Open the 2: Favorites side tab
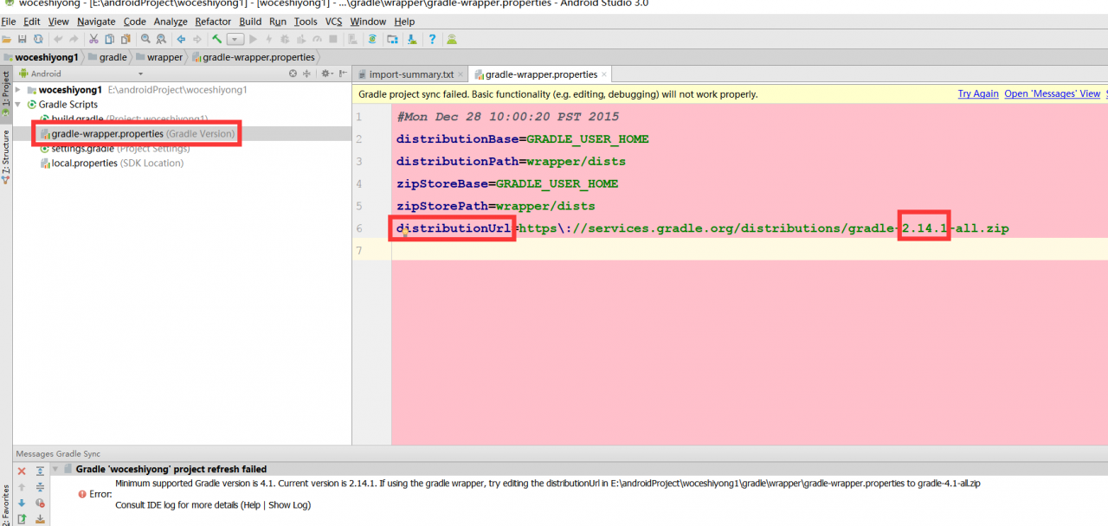This screenshot has width=1108, height=526. [x=5, y=504]
